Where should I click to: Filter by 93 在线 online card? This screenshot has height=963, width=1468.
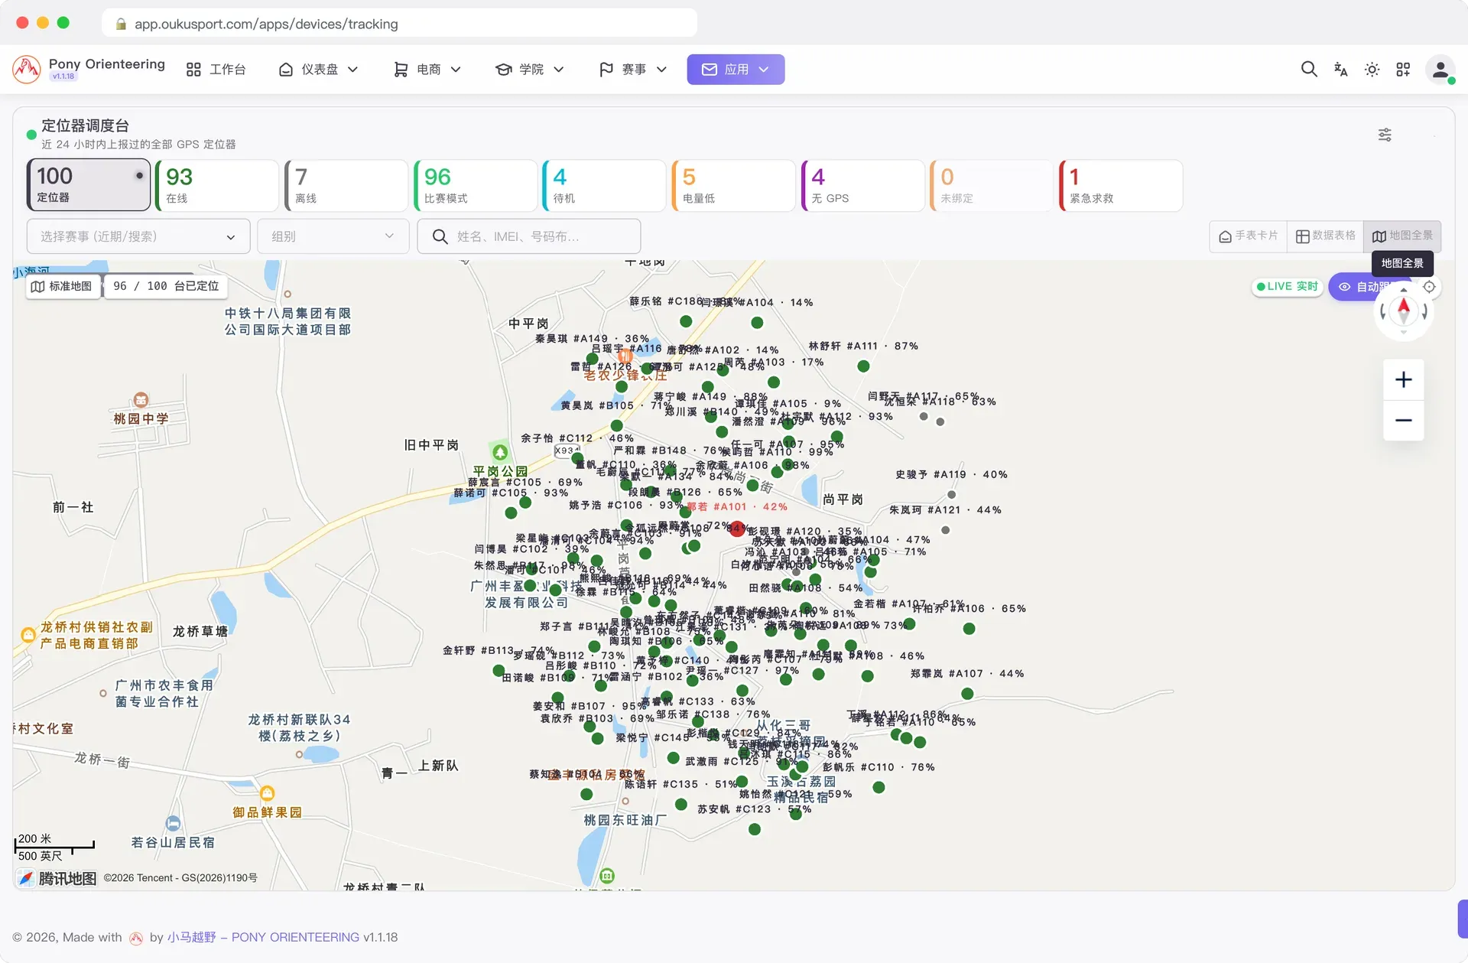coord(218,185)
